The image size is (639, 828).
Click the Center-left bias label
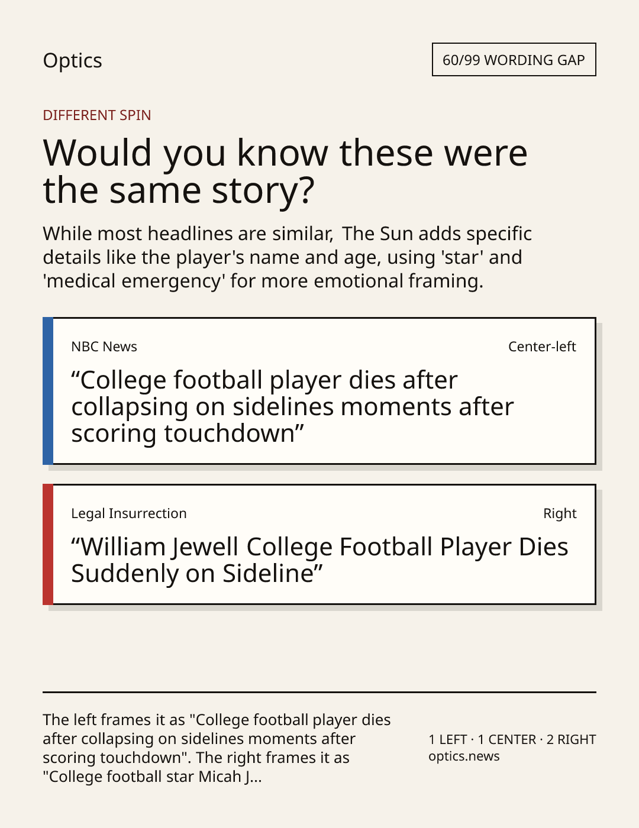(542, 347)
